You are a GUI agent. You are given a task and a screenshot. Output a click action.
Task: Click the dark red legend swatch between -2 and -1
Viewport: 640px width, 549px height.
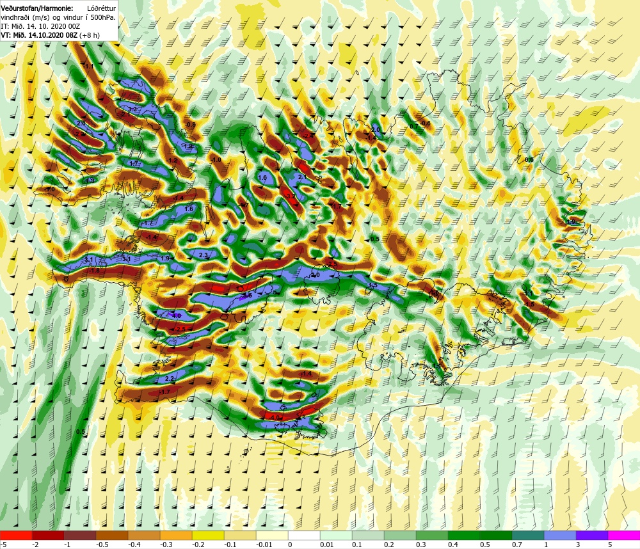(x=48, y=535)
